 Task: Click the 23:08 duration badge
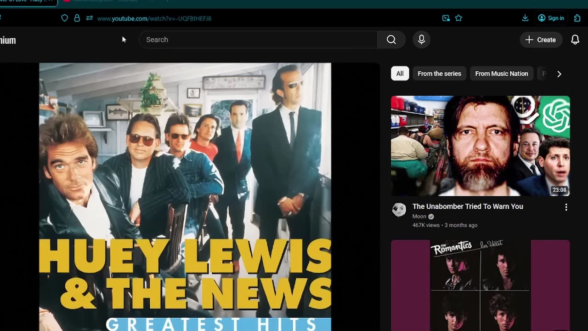(x=559, y=190)
